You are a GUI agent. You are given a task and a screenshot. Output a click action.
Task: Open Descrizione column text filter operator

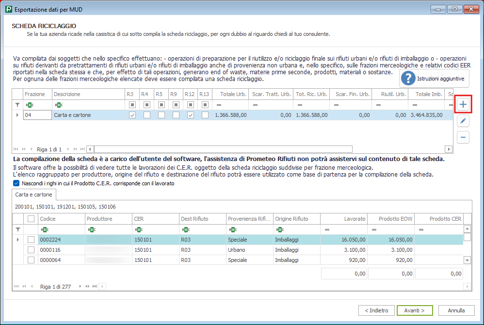(59, 105)
